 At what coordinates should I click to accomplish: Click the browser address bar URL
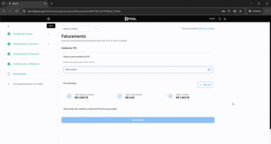pos(74,11)
